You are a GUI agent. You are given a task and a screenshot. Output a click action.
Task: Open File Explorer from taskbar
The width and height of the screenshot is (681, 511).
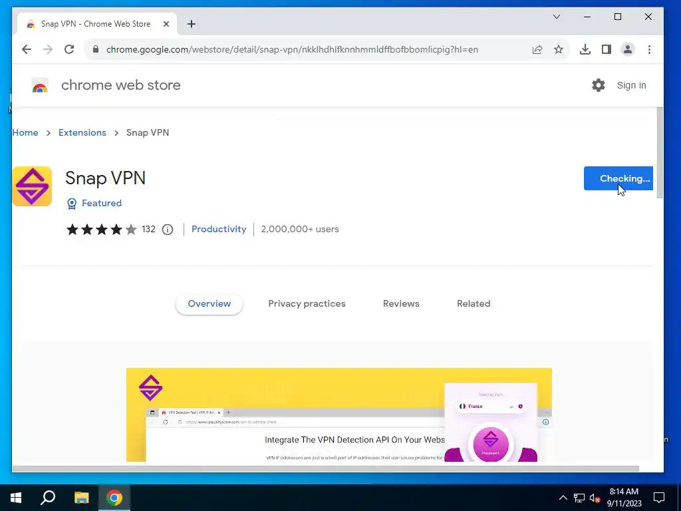[81, 498]
